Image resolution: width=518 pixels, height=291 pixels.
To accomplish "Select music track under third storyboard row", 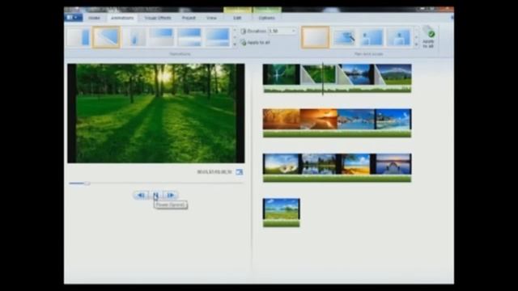I will pyautogui.click(x=337, y=179).
